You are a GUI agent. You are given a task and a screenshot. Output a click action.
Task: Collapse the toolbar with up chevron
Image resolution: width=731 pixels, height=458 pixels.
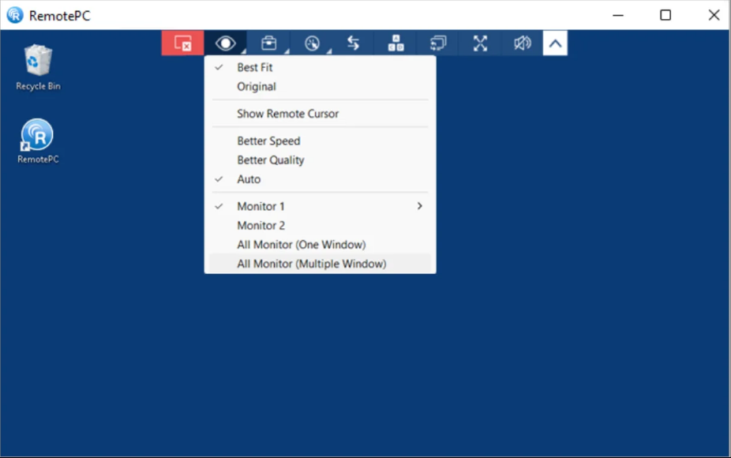[555, 43]
